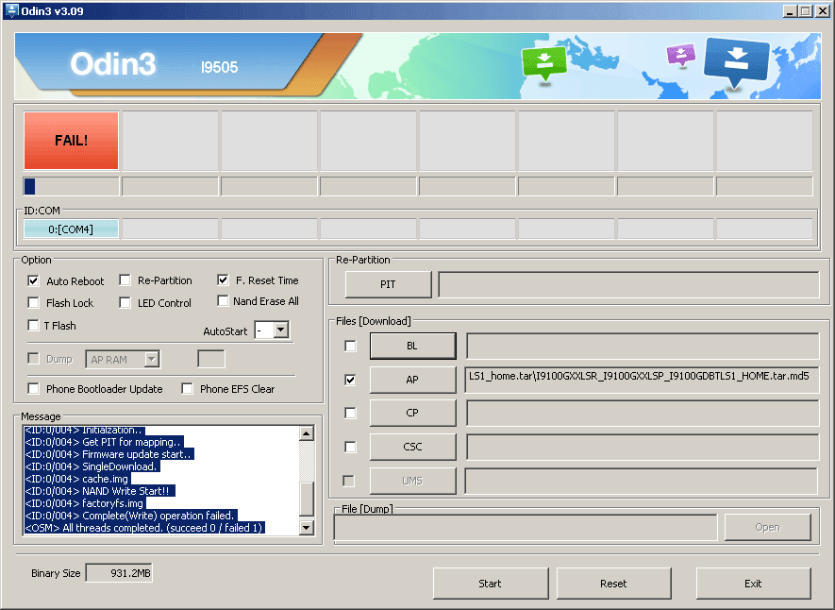Screen dimensions: 835x610
Task: Click the AP file path field
Action: [x=643, y=380]
